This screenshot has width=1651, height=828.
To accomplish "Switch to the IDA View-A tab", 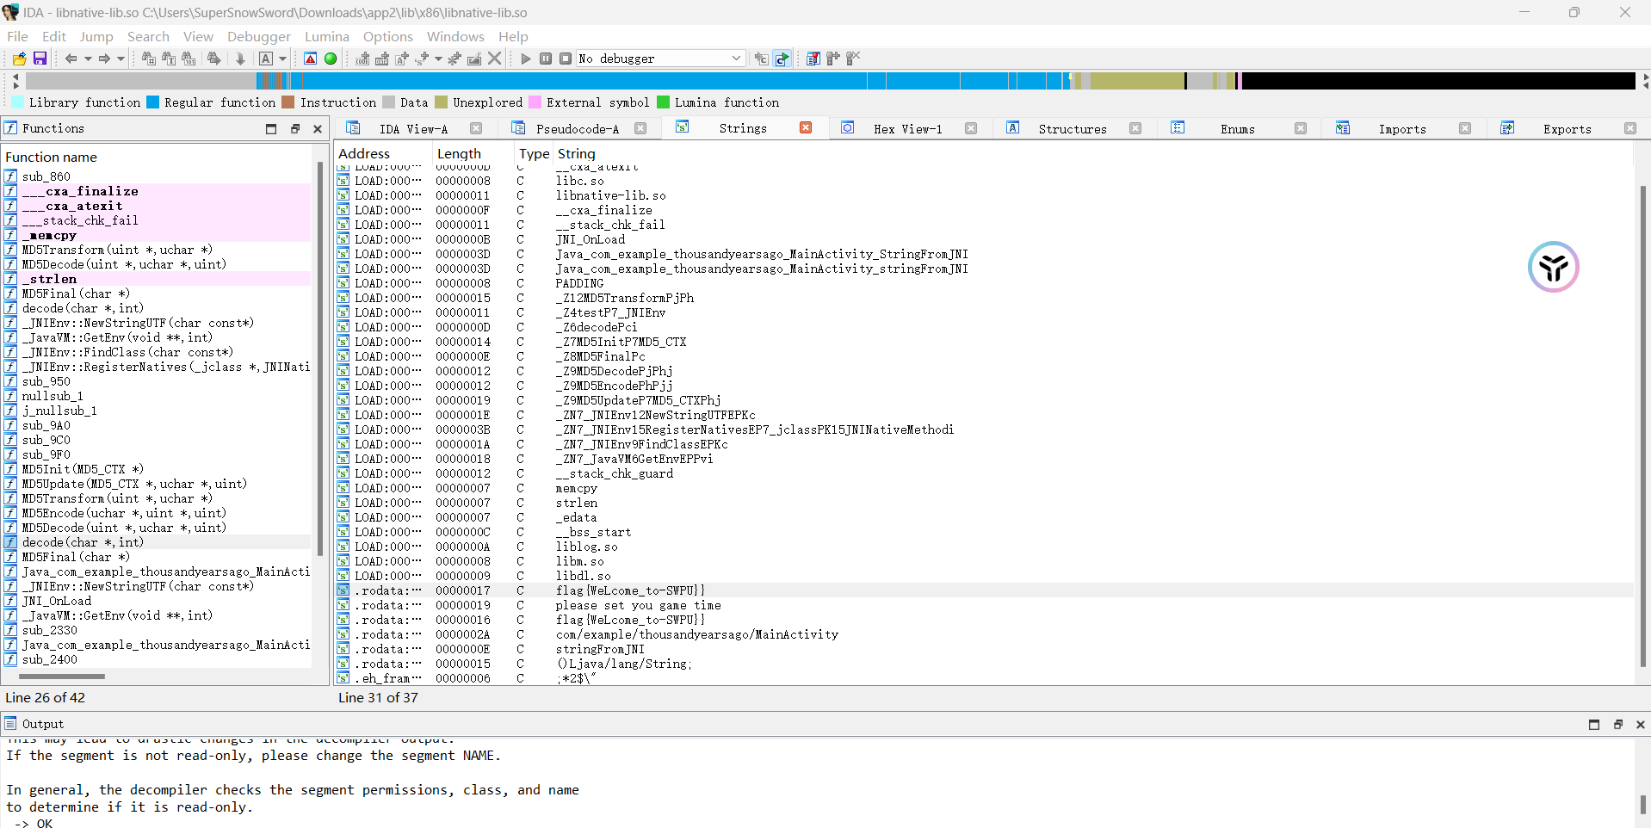I will 413,129.
